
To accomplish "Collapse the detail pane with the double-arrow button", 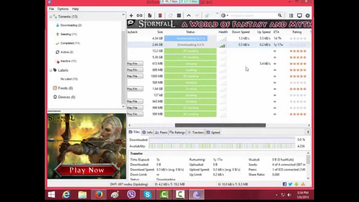I will point(308,132).
